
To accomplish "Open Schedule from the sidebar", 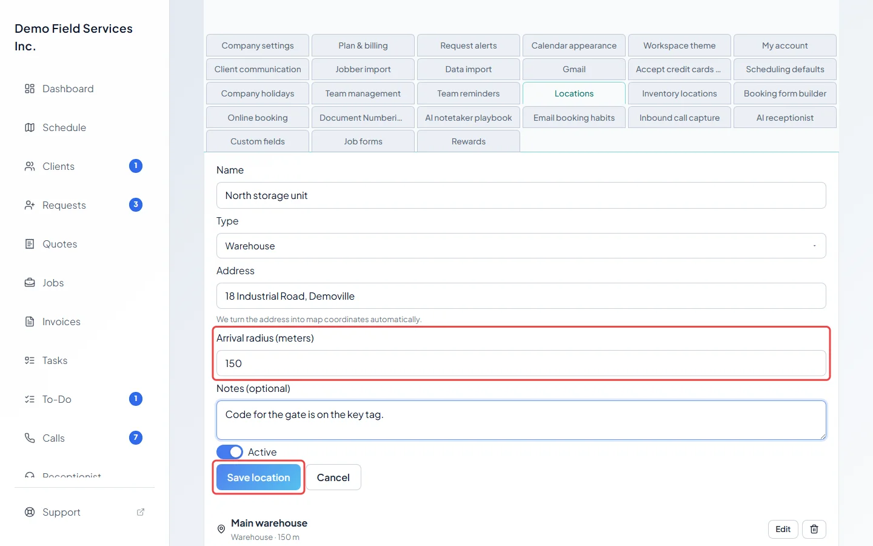I will (x=85, y=127).
